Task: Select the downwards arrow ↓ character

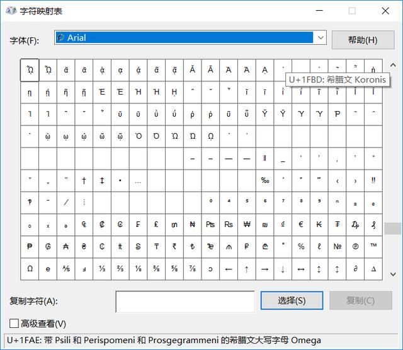Action: click(x=283, y=269)
